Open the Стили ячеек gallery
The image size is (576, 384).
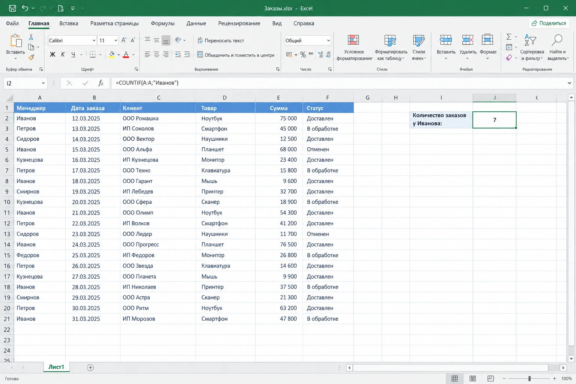419,47
